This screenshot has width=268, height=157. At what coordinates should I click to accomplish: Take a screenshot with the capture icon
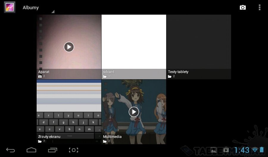pos(74,150)
